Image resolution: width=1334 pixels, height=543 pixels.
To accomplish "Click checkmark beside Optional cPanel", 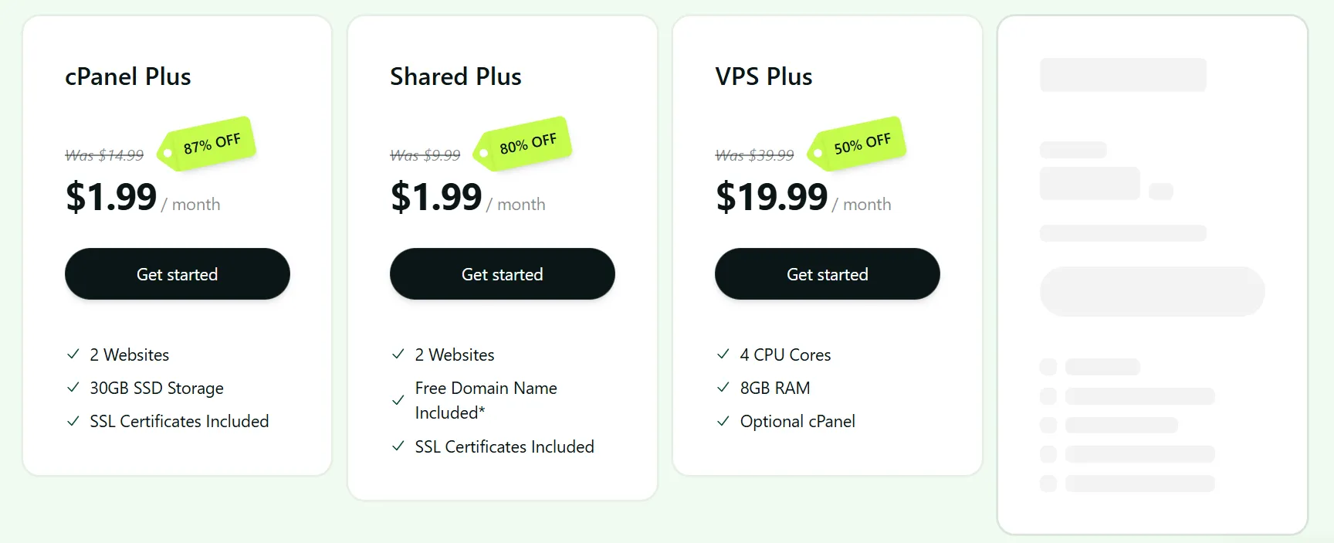I will 723,421.
